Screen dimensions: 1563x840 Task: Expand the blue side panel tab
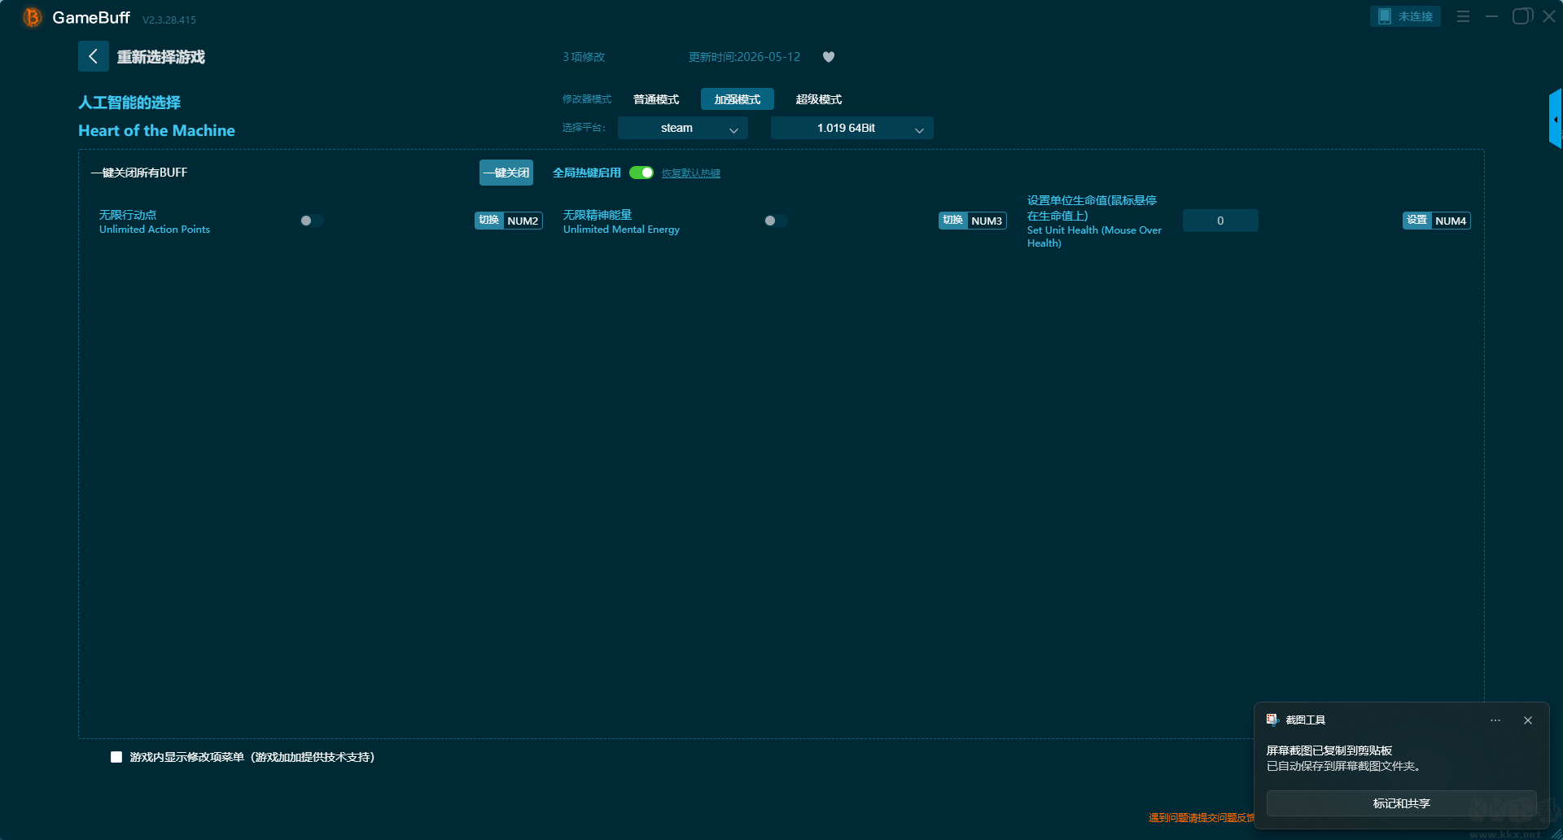click(x=1555, y=119)
